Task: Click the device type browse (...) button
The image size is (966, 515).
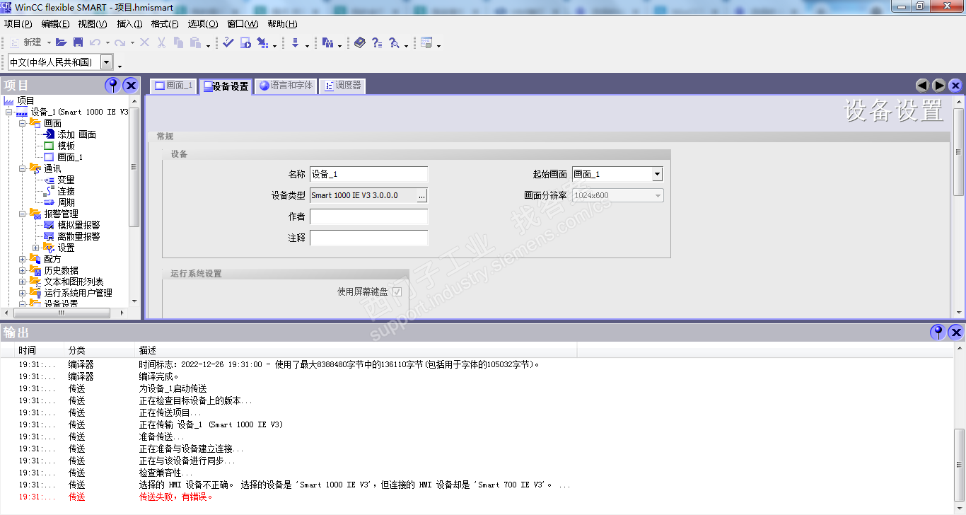Action: click(421, 195)
